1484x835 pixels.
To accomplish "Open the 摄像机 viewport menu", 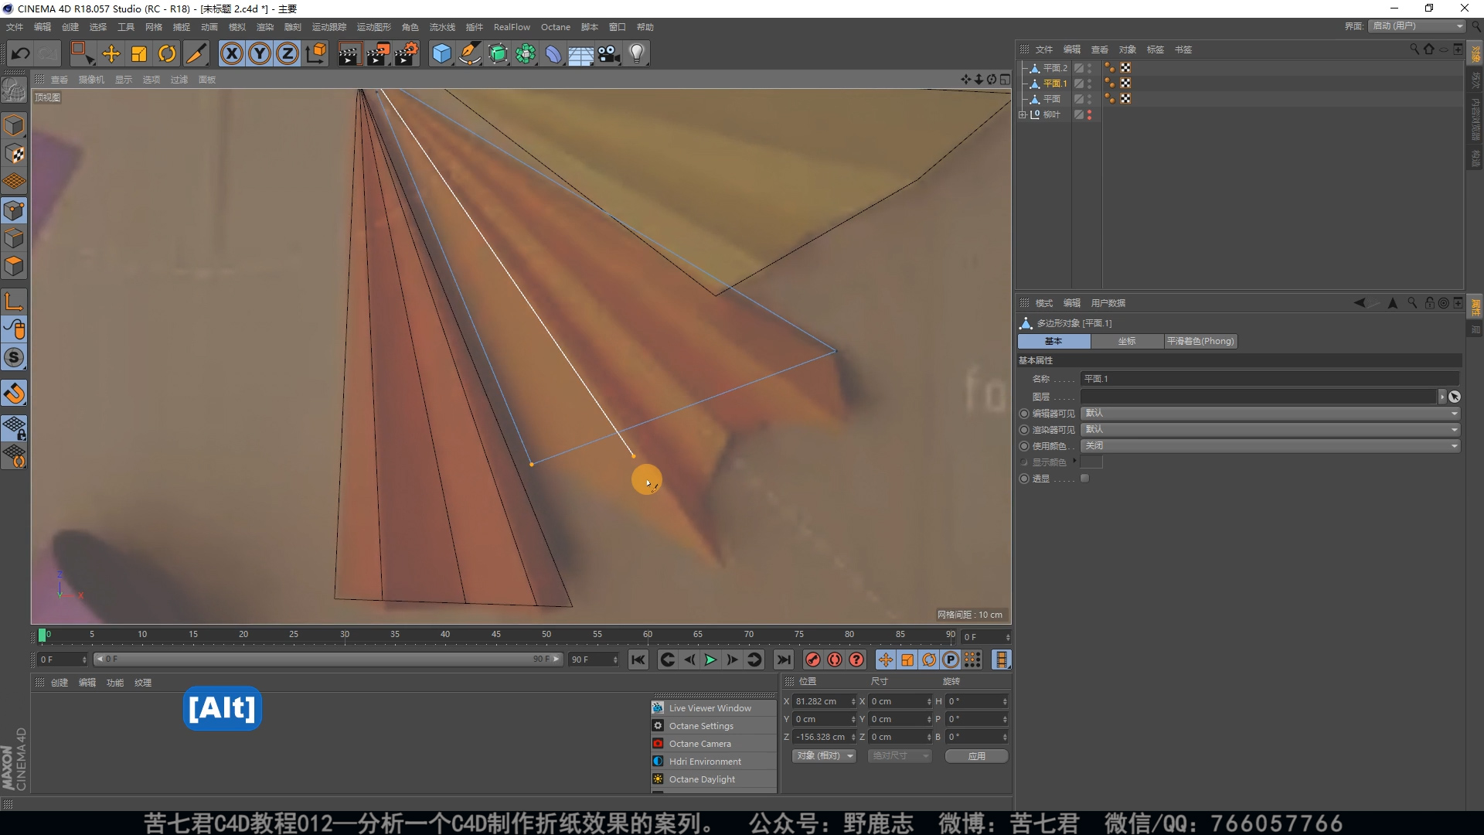I will (91, 80).
